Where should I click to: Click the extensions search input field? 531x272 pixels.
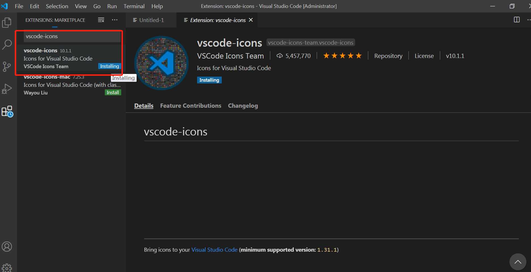[x=72, y=36]
